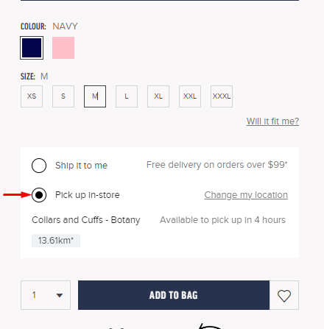The width and height of the screenshot is (324, 329).
Task: Select the Ship it to me option
Action: (x=39, y=166)
